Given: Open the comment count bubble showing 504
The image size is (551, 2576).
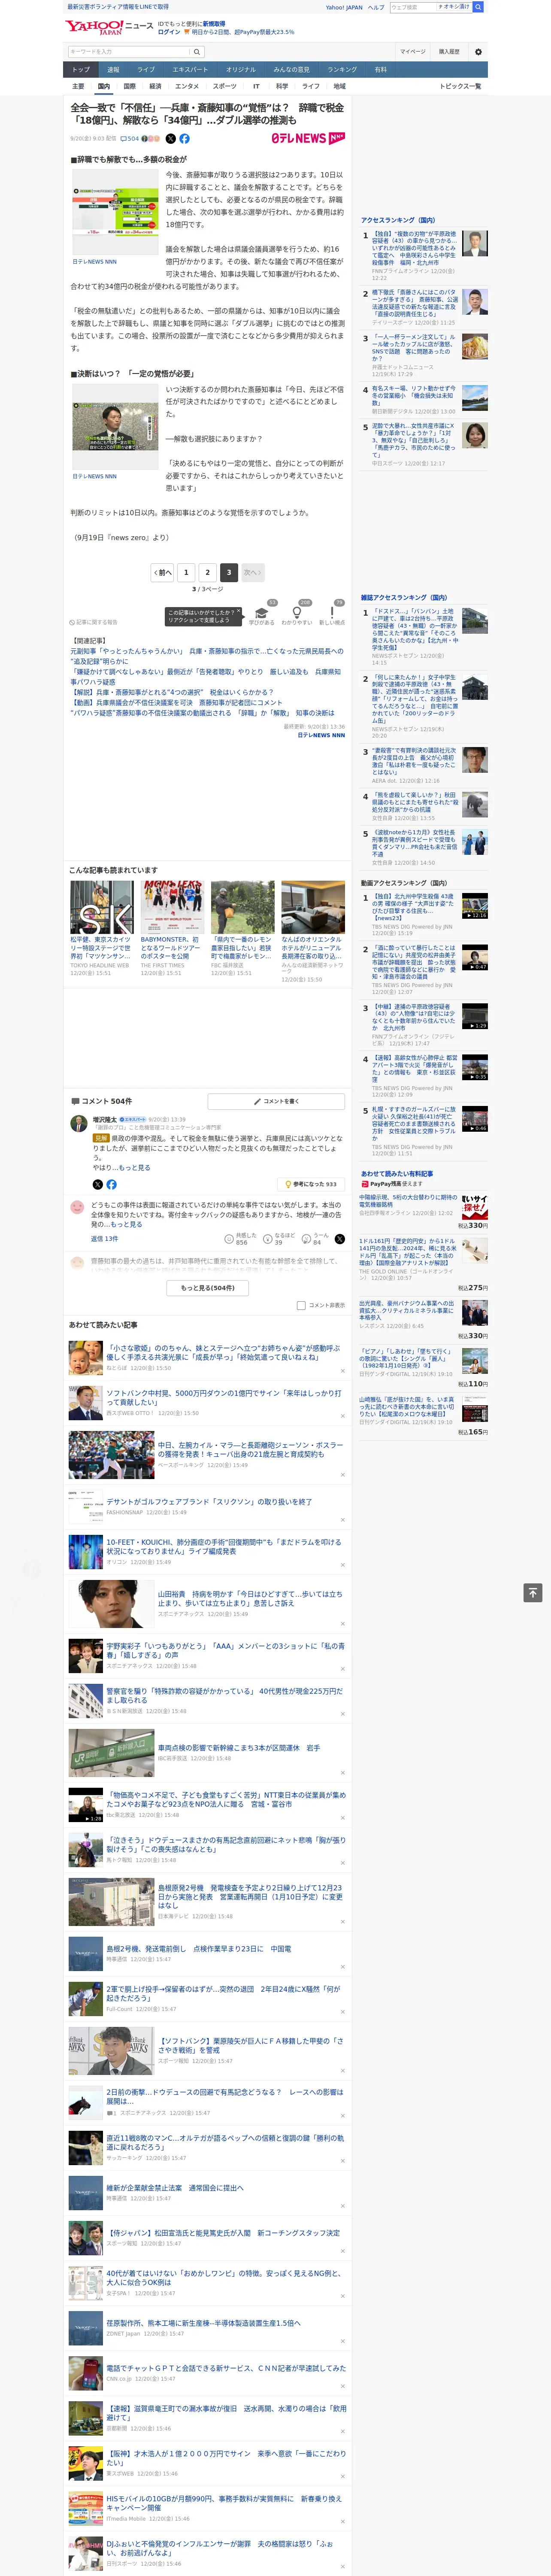Looking at the screenshot, I should click(x=130, y=139).
